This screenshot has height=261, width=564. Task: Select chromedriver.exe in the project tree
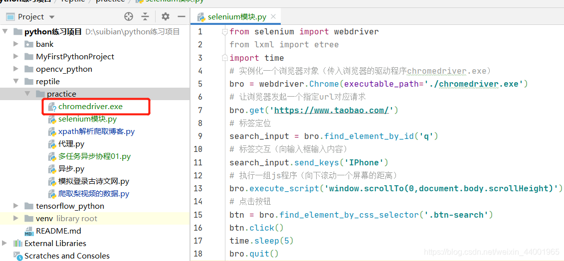click(90, 107)
